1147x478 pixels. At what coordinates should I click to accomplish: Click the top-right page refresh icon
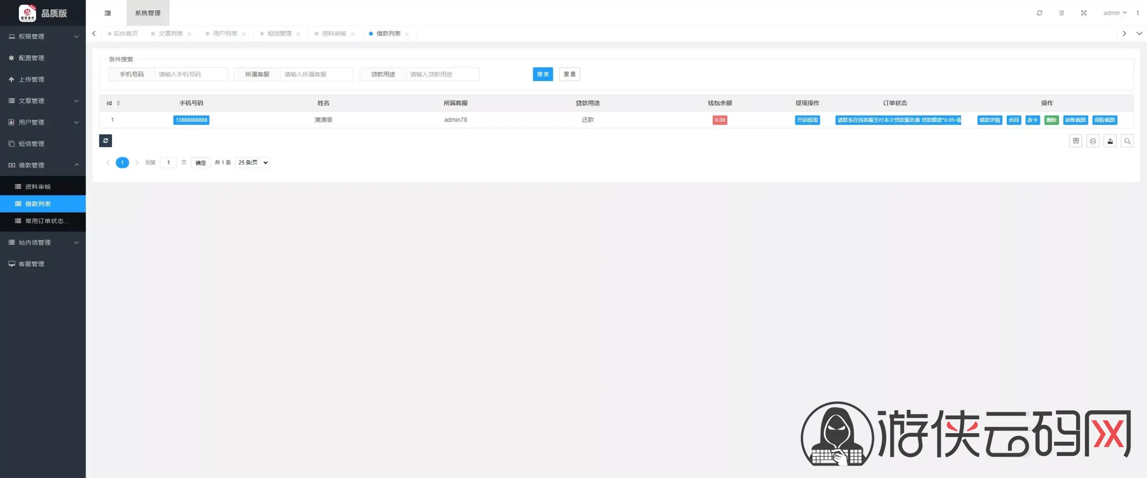(x=1039, y=13)
